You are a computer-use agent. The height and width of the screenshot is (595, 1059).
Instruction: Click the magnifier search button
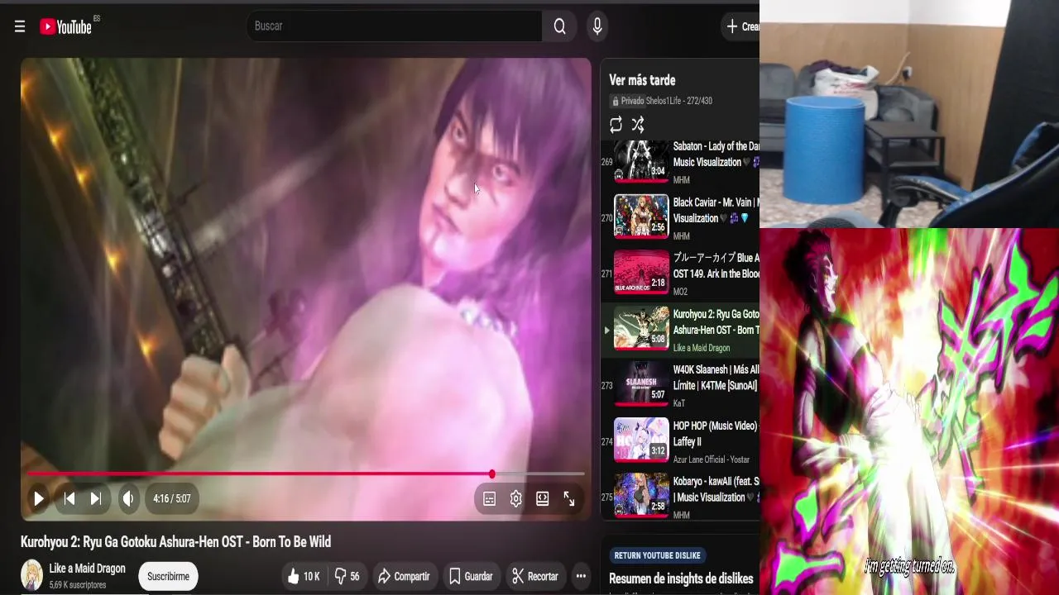pos(560,26)
